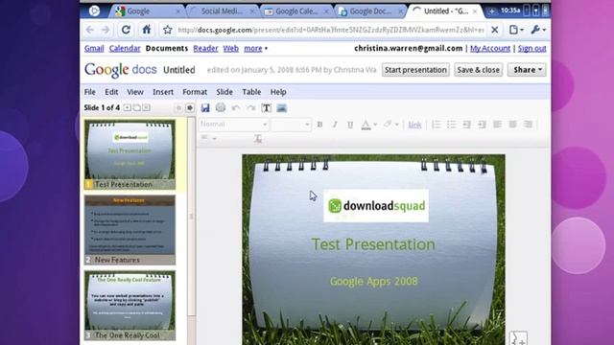This screenshot has width=614, height=345.
Task: Increase indent of the text
Action: (482, 125)
